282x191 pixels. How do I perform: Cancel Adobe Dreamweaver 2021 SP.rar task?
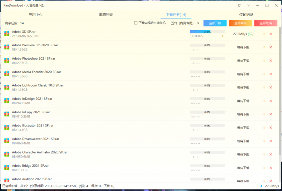pos(270,141)
